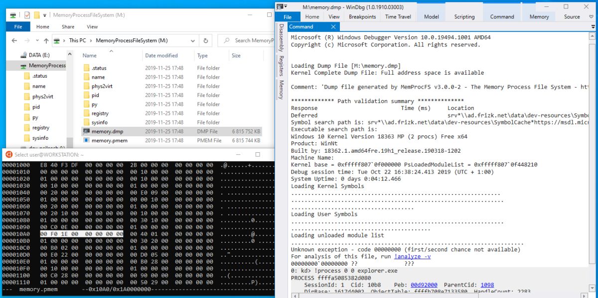Open the name folder in file list

(171, 77)
